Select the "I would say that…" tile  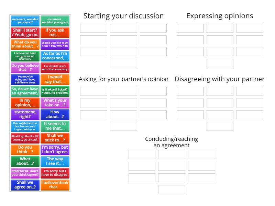55,80
